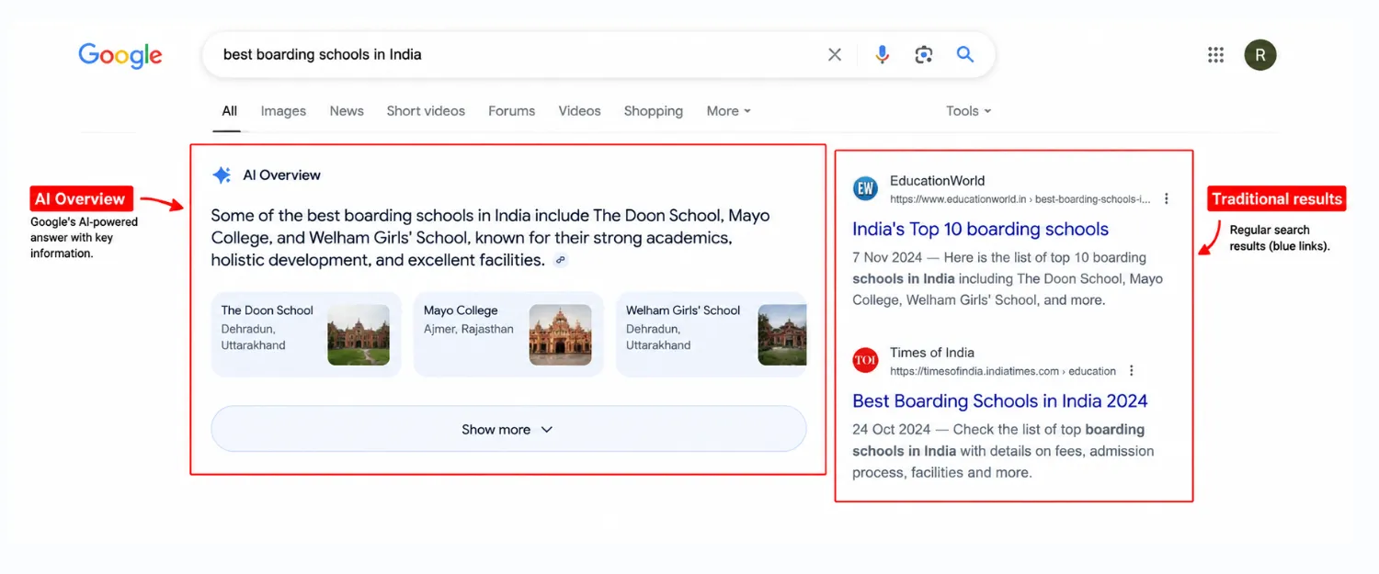This screenshot has width=1379, height=574.
Task: Click the blue magnifier search icon
Action: pyautogui.click(x=965, y=54)
